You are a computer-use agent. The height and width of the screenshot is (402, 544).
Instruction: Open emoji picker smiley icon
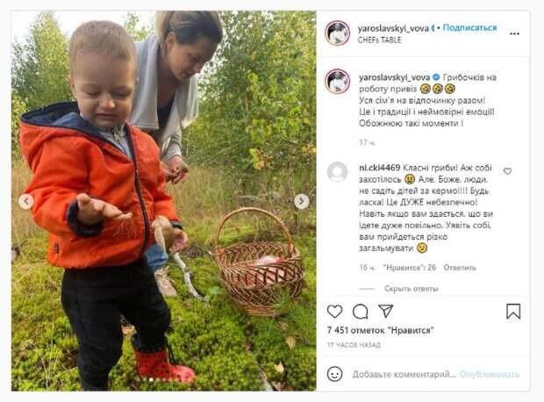(335, 374)
